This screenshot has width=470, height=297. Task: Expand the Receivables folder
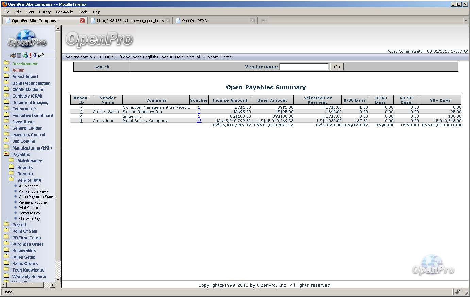[24, 251]
